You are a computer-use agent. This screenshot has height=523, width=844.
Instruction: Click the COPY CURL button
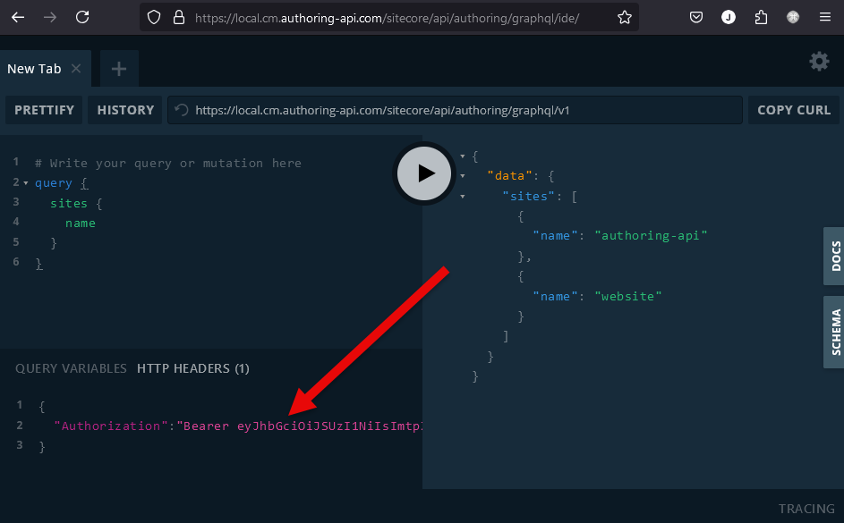click(793, 110)
